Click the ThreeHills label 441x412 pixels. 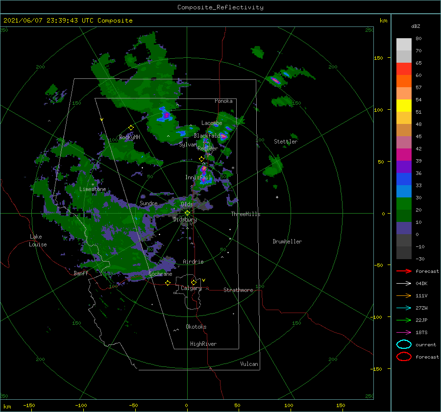(245, 214)
